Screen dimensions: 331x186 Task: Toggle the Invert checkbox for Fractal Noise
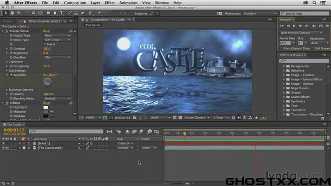click(45, 44)
